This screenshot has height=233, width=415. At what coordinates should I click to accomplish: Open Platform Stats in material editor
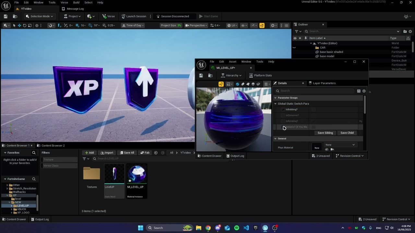pos(260,75)
